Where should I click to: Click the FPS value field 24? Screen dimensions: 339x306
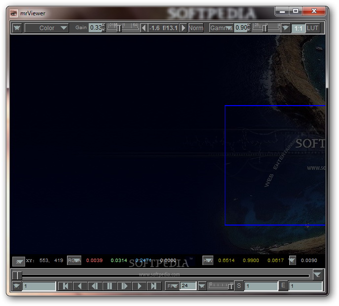[188, 286]
